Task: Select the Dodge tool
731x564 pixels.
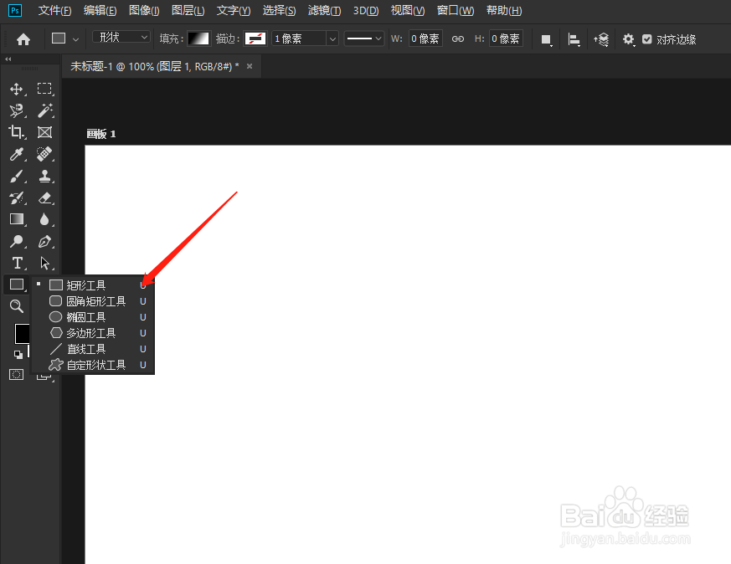Action: point(17,241)
